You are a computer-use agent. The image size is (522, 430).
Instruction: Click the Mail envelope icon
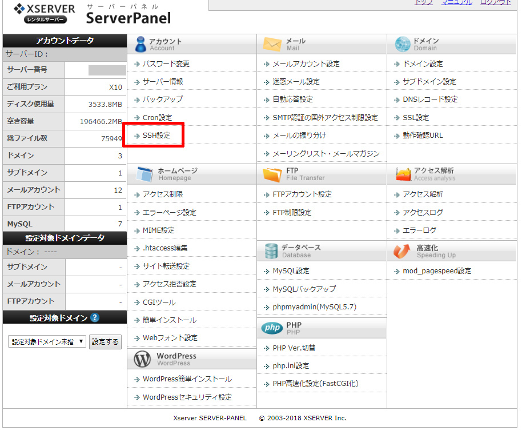point(272,44)
